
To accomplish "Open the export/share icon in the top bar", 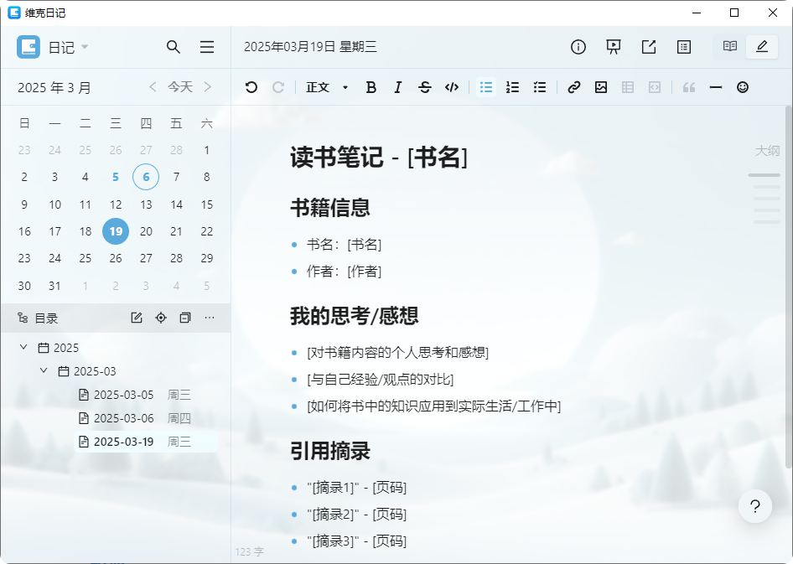I will [648, 47].
